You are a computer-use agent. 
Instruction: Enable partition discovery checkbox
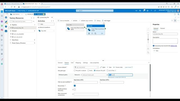75,89
